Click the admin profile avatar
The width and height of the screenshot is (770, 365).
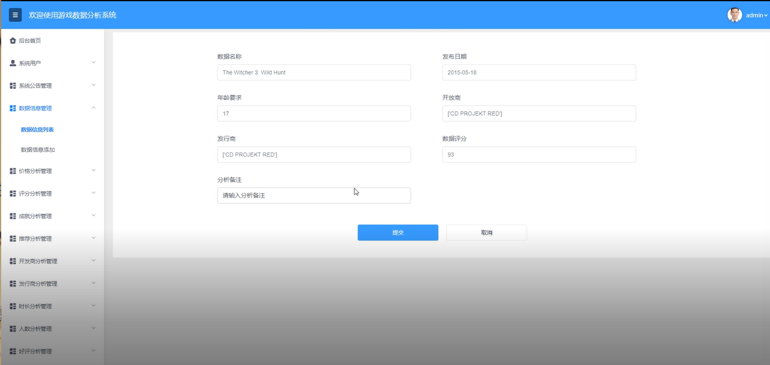tap(734, 15)
